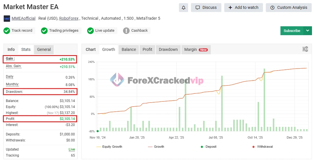
Task: Click the tallest green bar near October
Action: pyautogui.click(x=264, y=100)
